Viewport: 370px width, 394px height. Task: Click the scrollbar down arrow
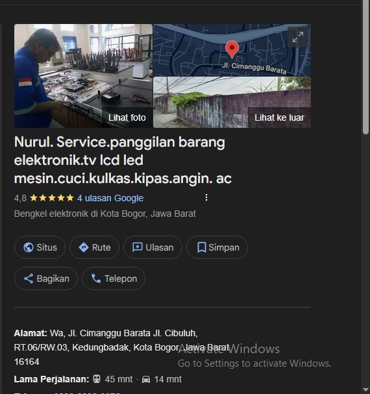(365, 390)
